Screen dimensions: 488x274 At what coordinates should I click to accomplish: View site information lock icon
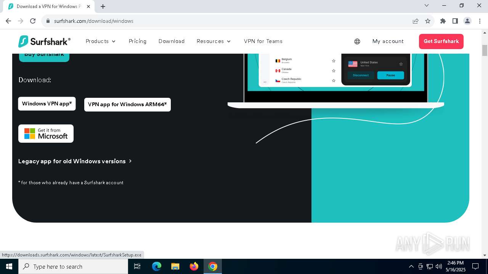click(48, 21)
